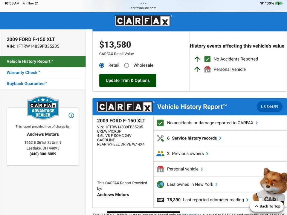This screenshot has width=287, height=215.
Task: Open the 6 Service history records link
Action: pos(192,138)
